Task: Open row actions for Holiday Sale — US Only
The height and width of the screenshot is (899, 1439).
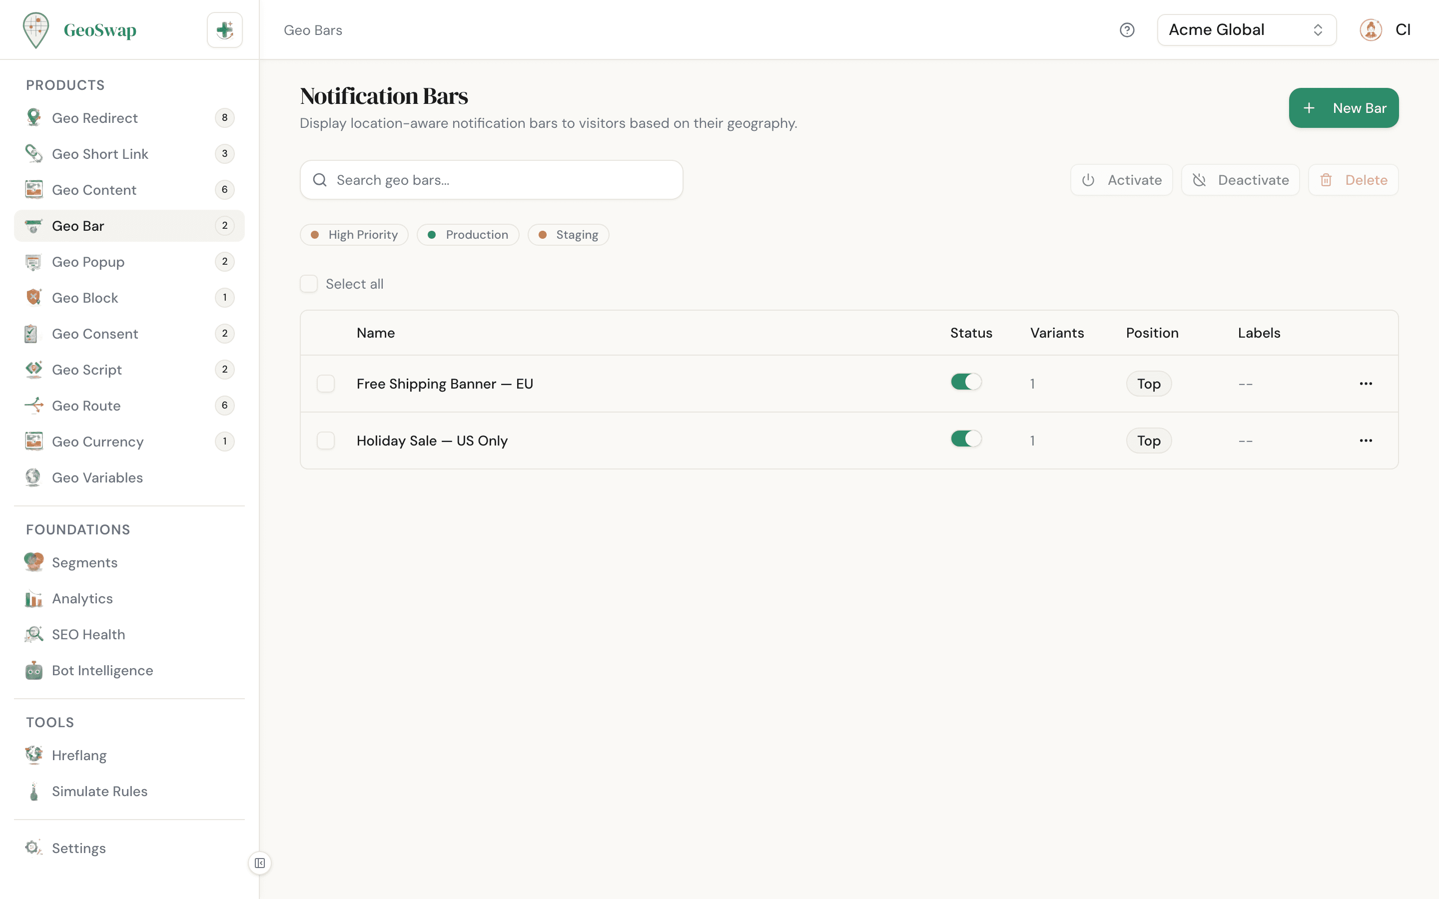Action: tap(1366, 441)
